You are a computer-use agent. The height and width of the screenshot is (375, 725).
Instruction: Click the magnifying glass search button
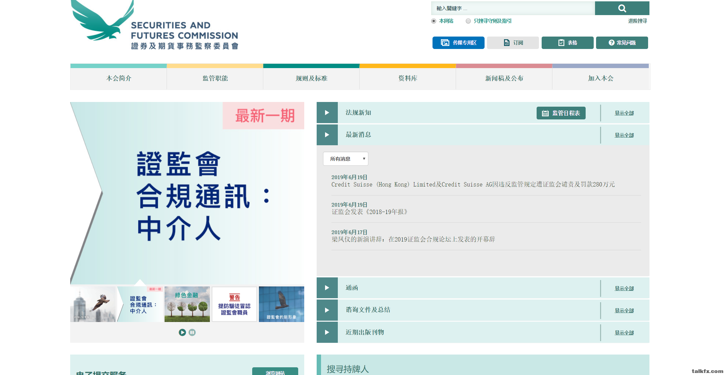coord(622,8)
